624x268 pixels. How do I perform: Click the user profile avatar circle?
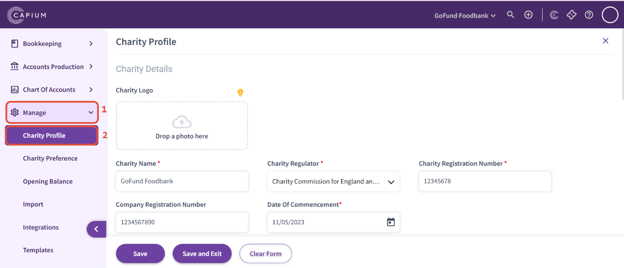coord(610,15)
